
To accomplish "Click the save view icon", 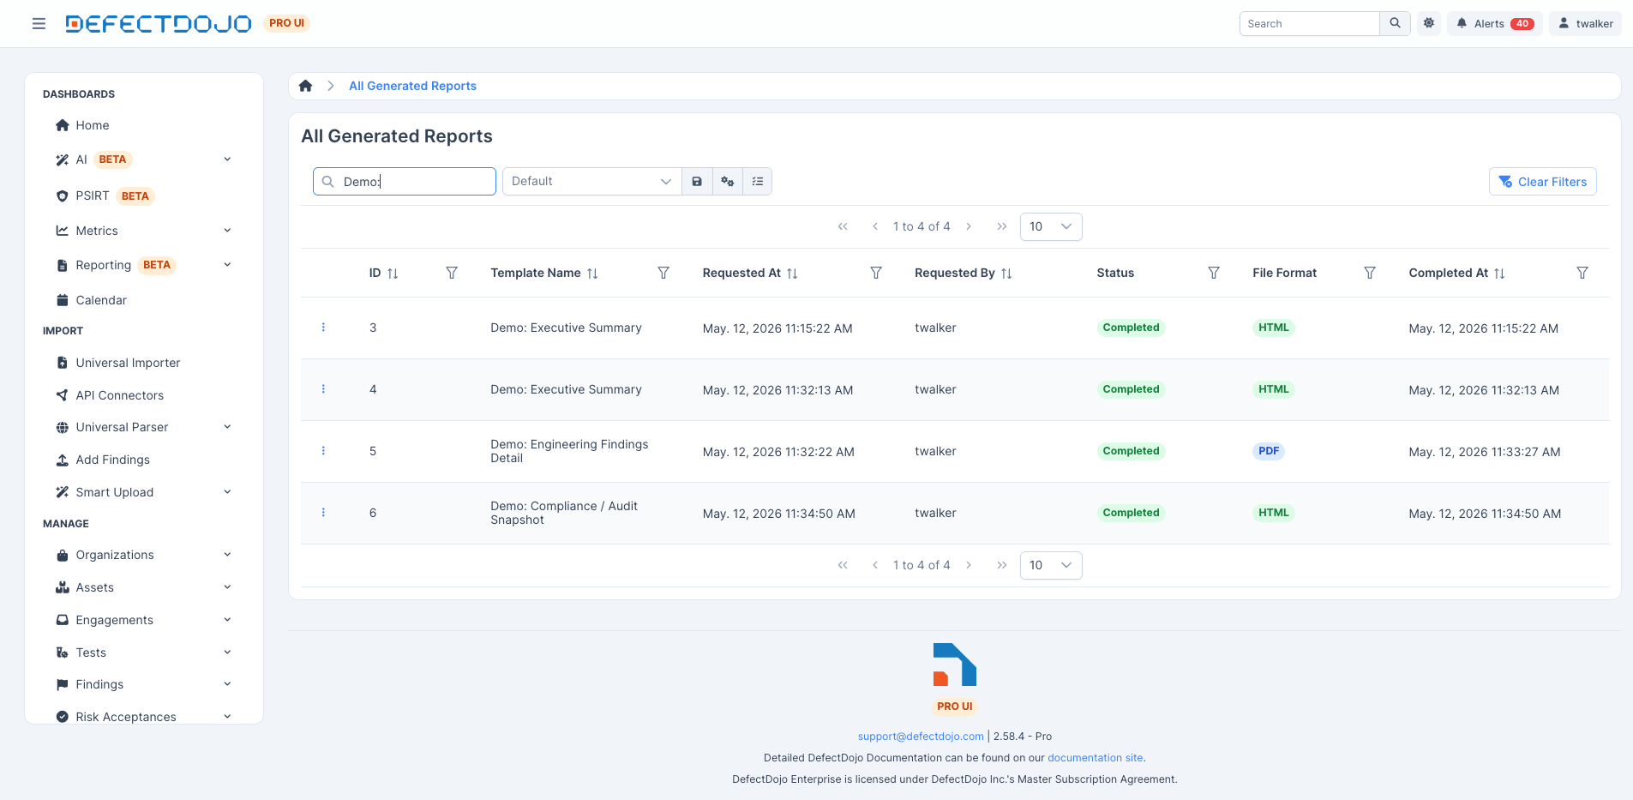I will click(x=697, y=181).
